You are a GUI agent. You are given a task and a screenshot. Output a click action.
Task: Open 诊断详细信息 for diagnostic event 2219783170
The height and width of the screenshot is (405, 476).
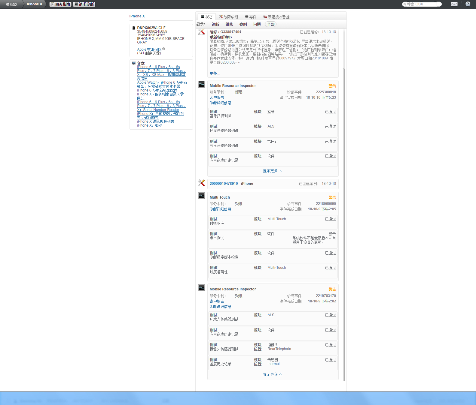coord(220,307)
